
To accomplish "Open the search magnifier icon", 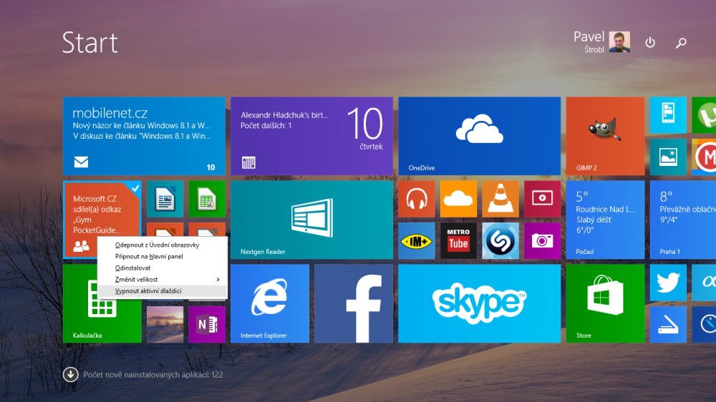I will coord(681,42).
